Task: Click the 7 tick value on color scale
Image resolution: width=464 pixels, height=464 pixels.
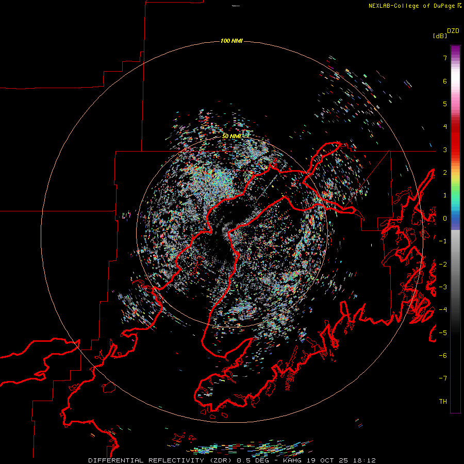Action: pyautogui.click(x=445, y=58)
